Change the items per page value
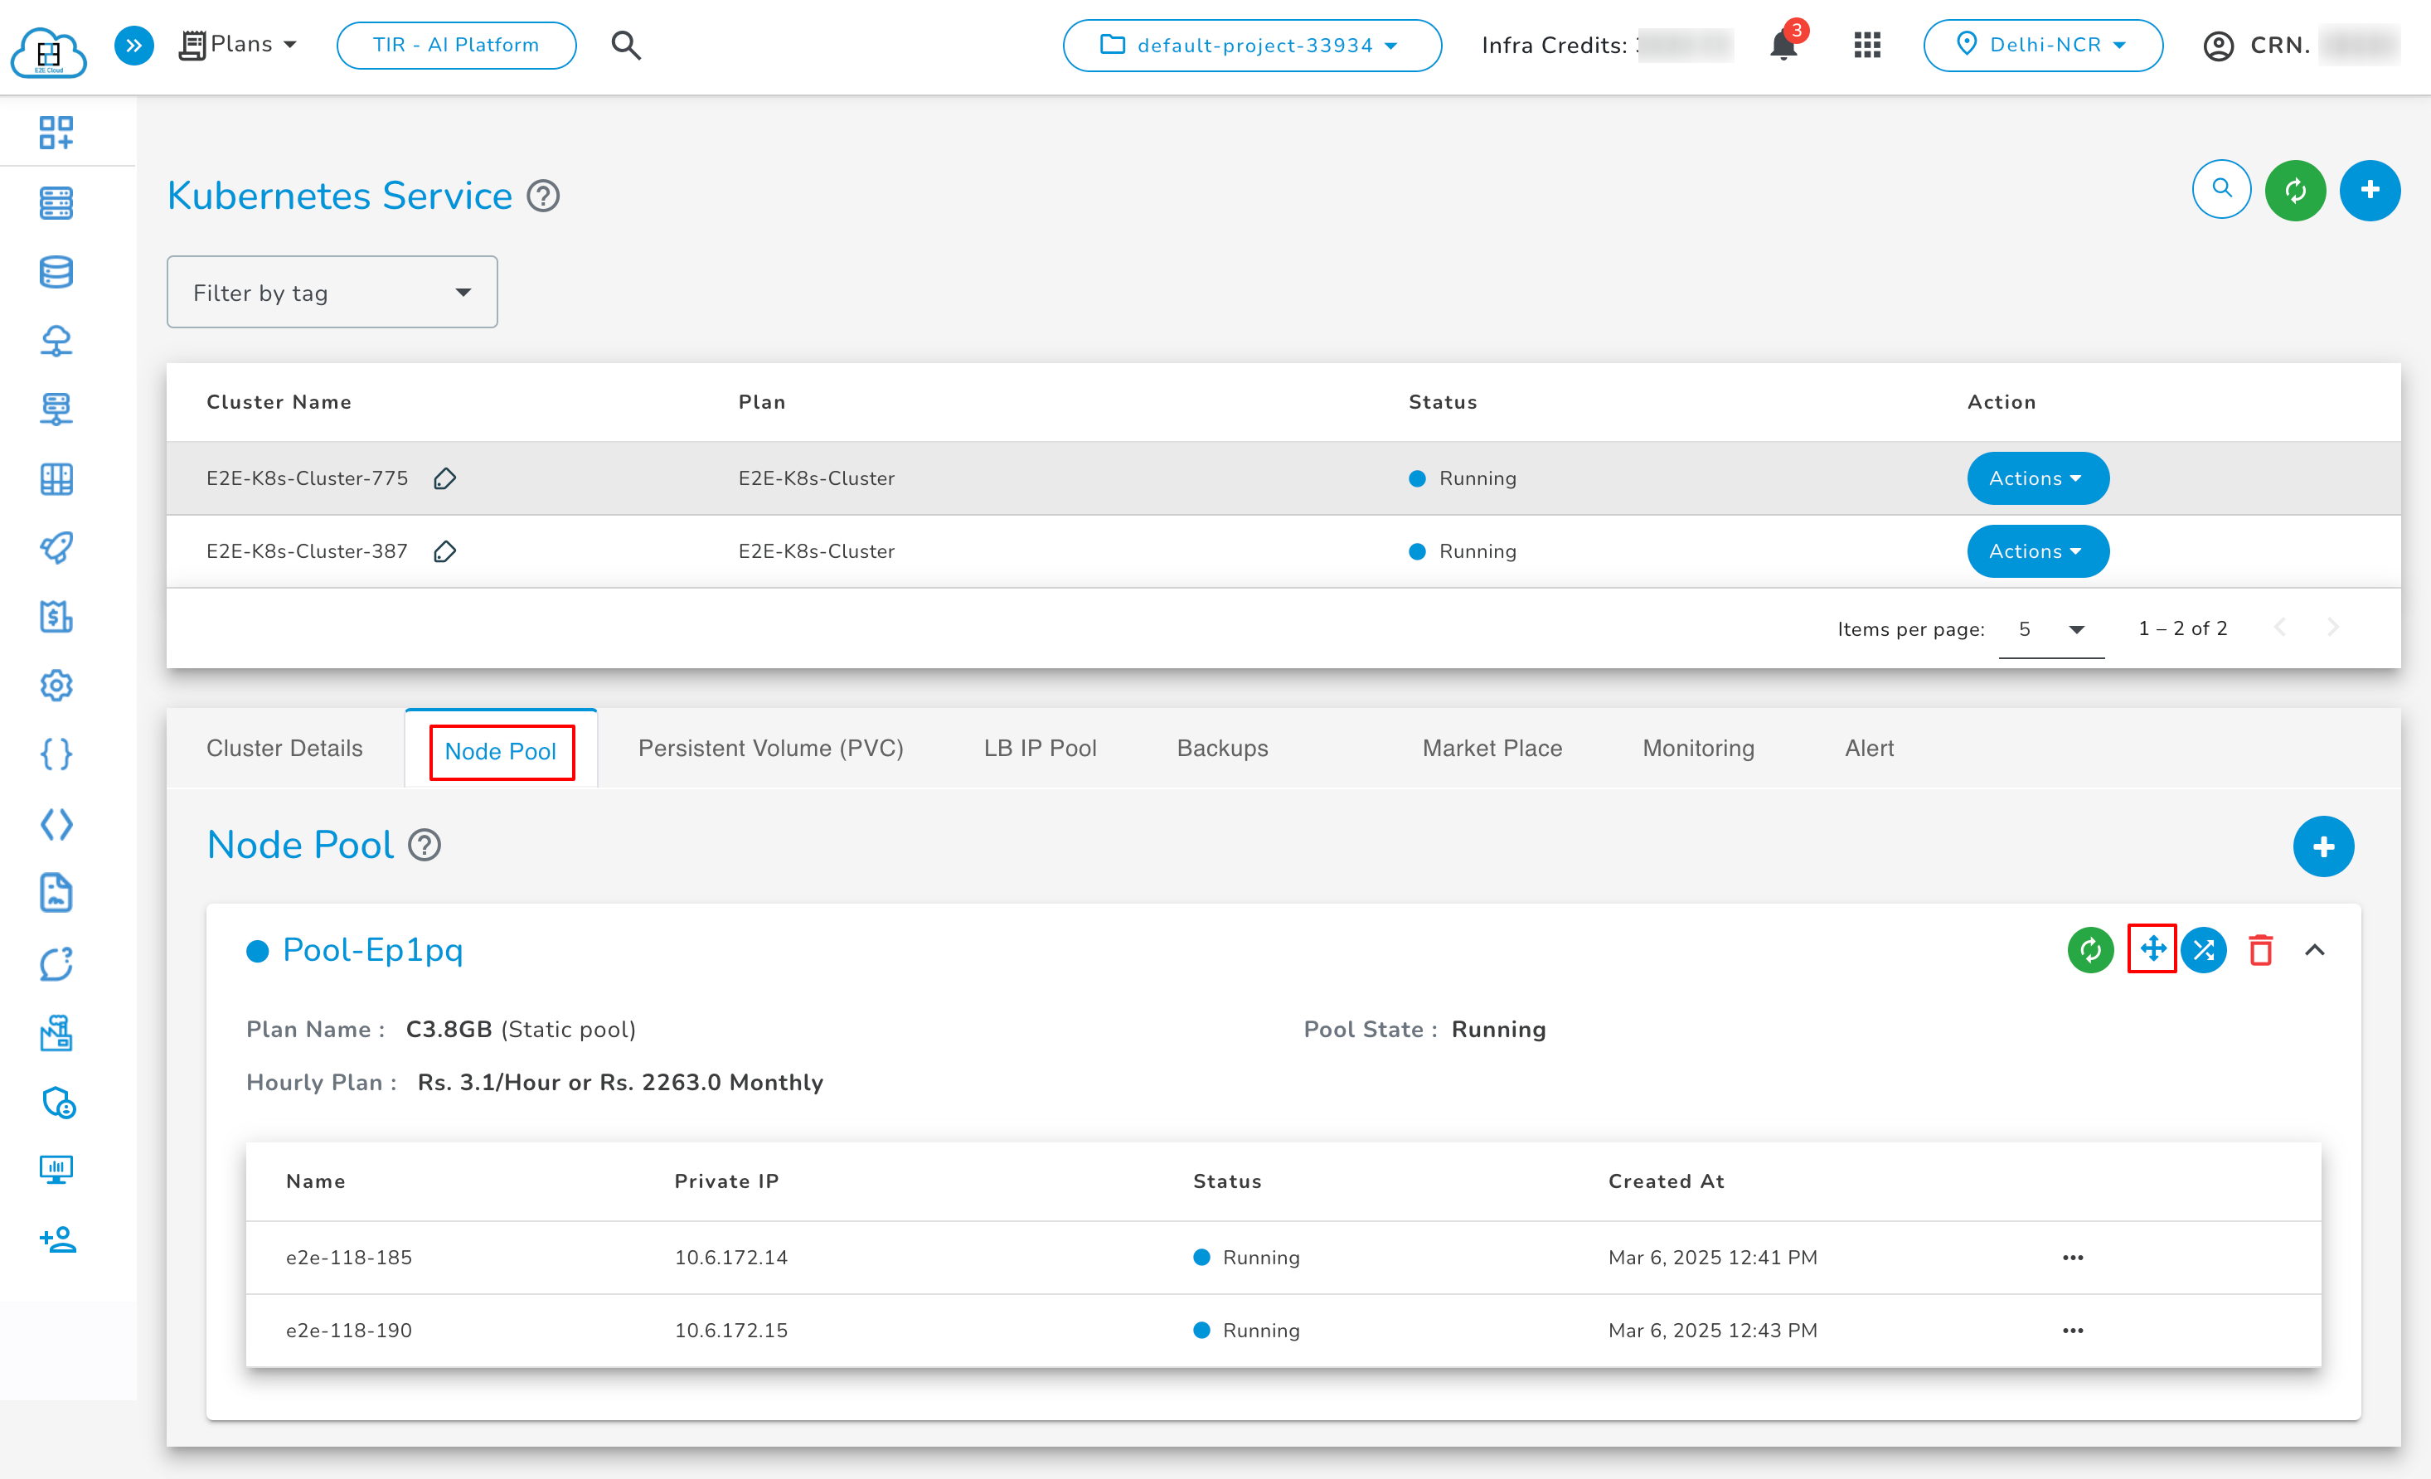 pyautogui.click(x=2051, y=629)
